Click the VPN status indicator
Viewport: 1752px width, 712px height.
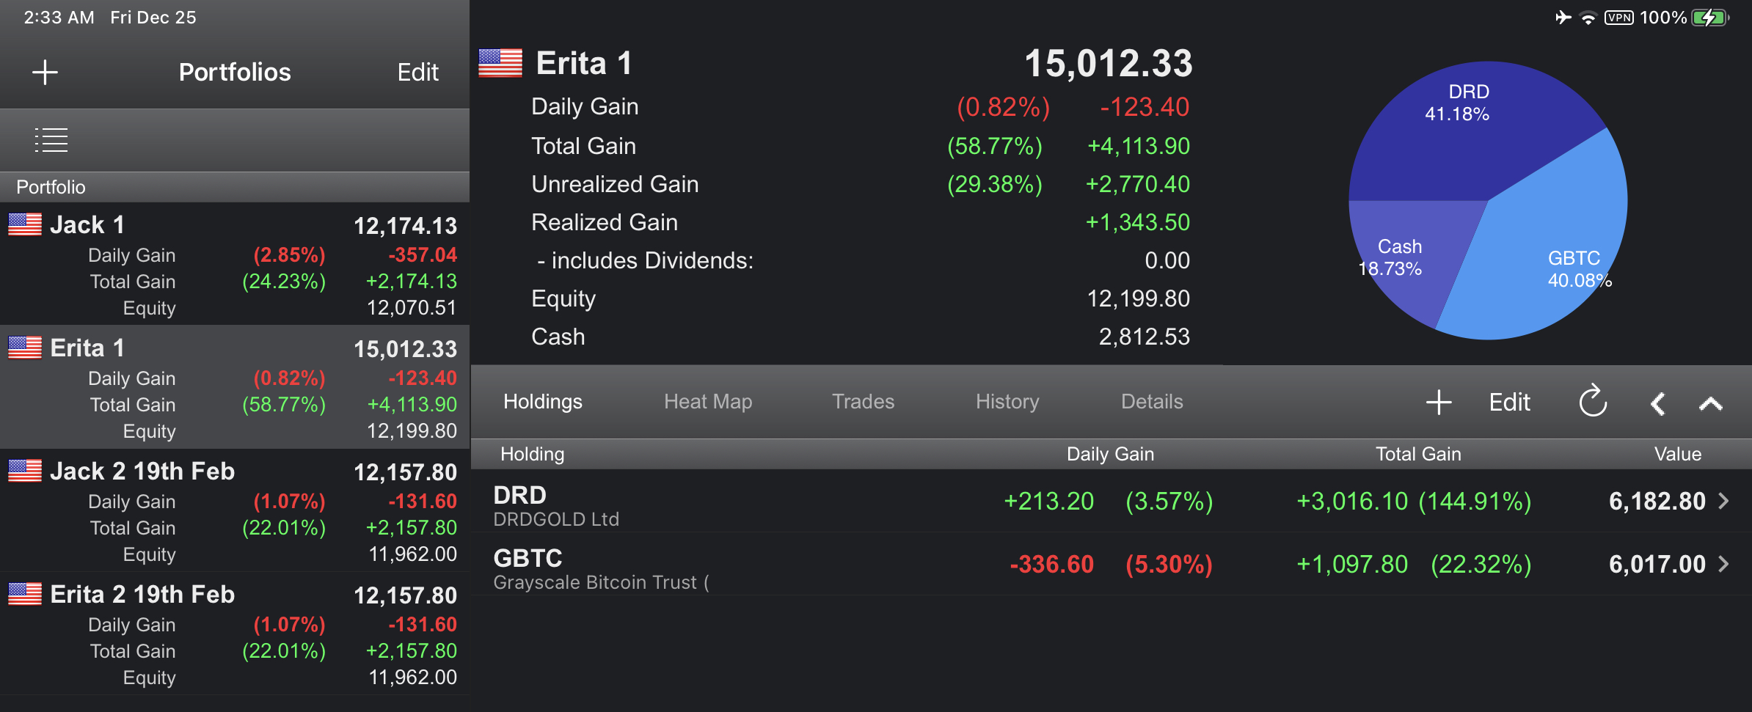[x=1618, y=18]
